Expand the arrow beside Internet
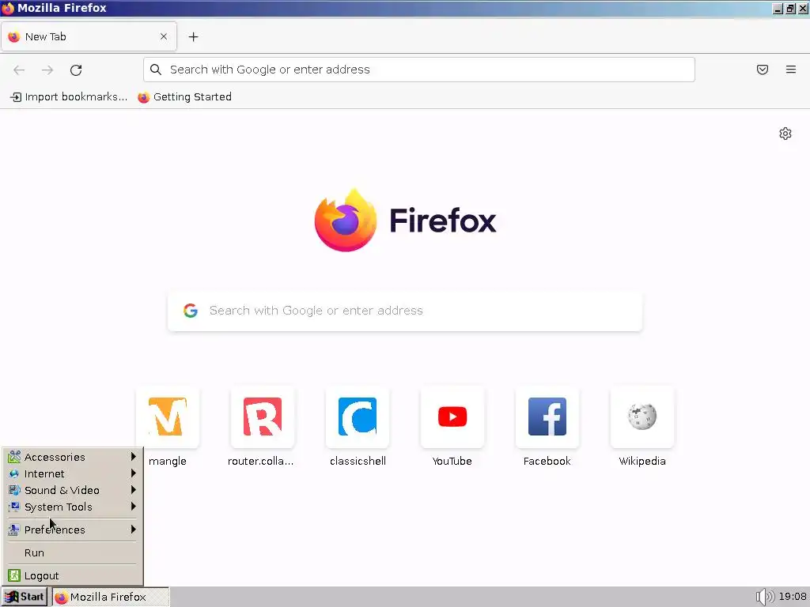The height and width of the screenshot is (607, 810). 133,473
